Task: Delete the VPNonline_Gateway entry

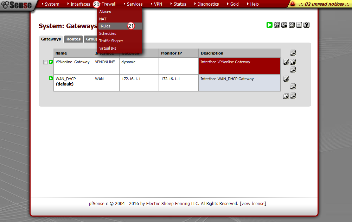Action: pyautogui.click(x=293, y=62)
